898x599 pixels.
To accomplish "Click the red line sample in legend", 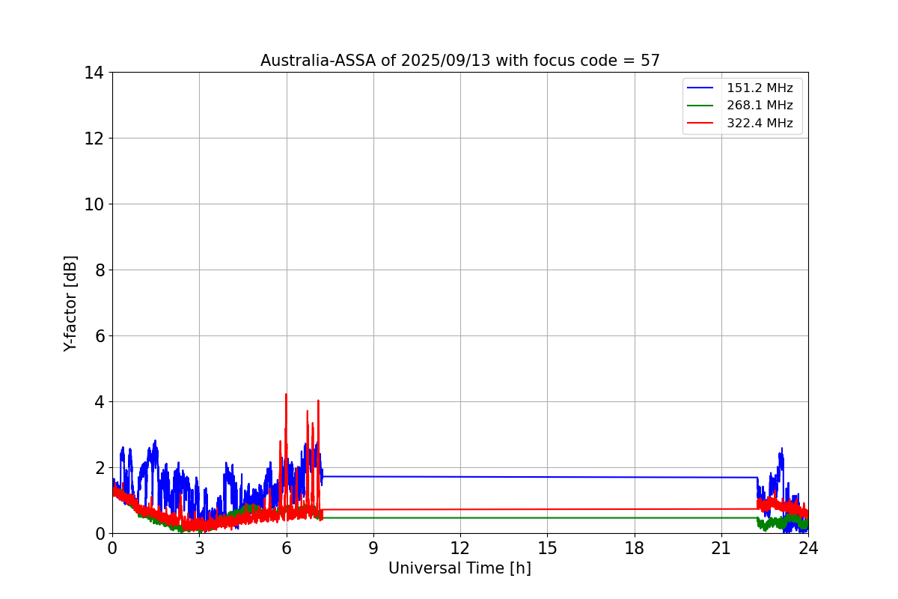I will (701, 124).
